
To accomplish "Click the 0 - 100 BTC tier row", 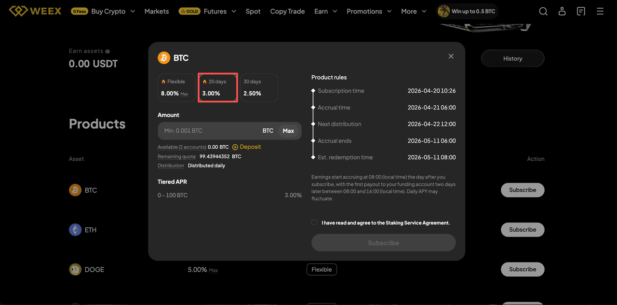I will (229, 195).
